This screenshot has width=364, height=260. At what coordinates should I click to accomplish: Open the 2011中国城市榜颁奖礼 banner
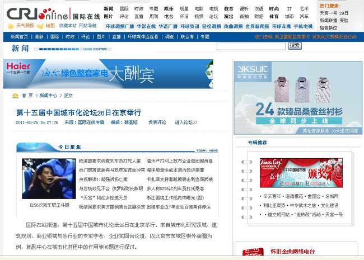click(301, 173)
